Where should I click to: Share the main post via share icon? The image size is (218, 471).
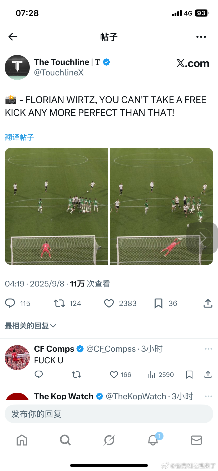pyautogui.click(x=208, y=303)
